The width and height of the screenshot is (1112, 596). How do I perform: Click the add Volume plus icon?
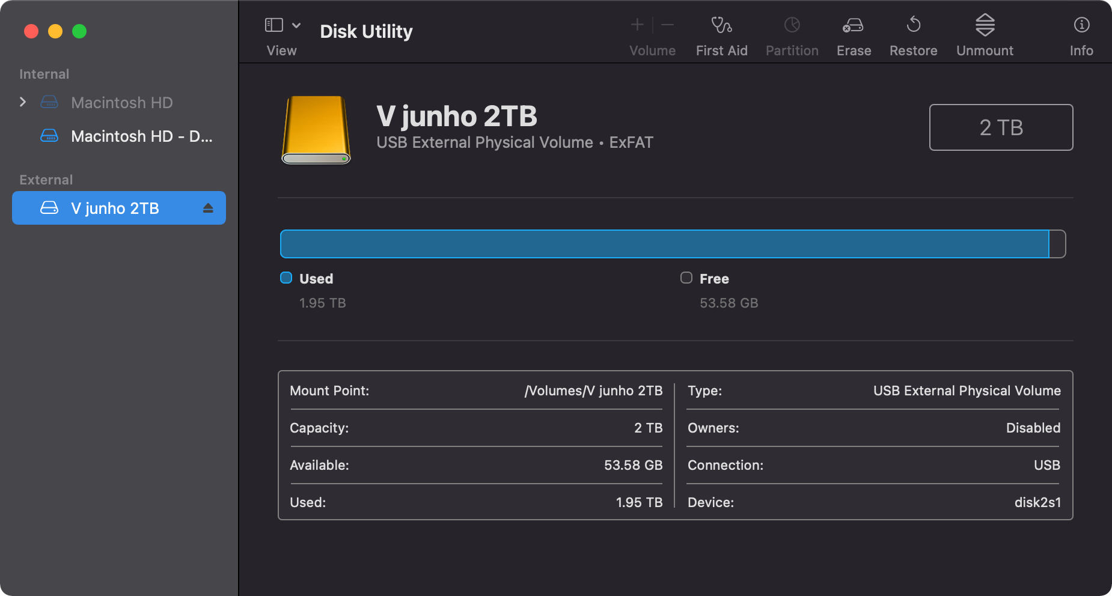[637, 25]
